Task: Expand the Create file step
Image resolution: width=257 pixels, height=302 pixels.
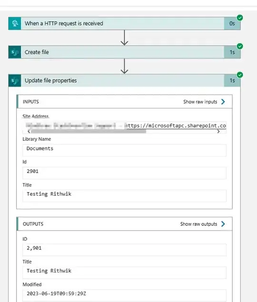Action: click(x=124, y=52)
